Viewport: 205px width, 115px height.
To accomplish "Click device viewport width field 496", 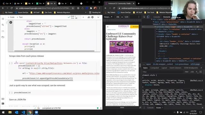I will [118, 17].
